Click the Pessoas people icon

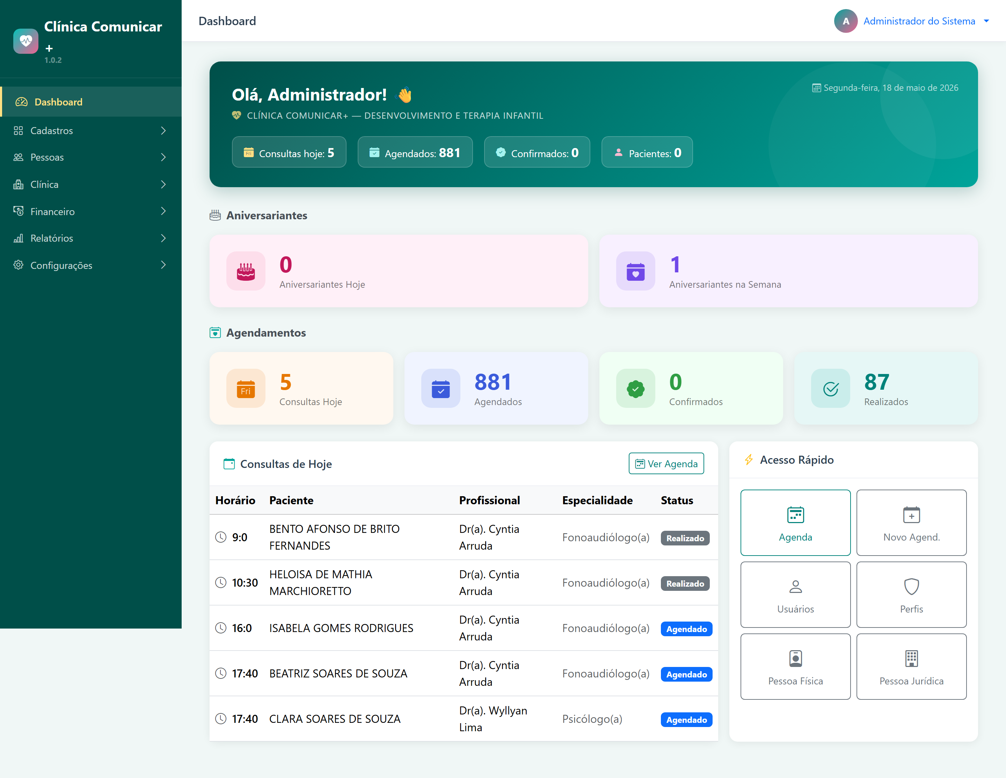click(x=19, y=157)
